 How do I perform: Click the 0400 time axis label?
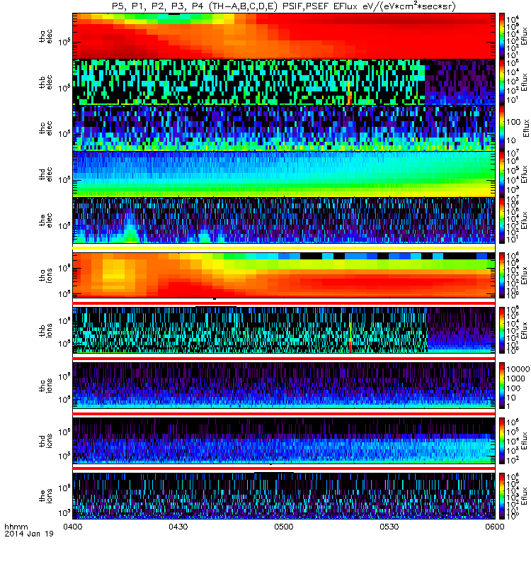(73, 527)
